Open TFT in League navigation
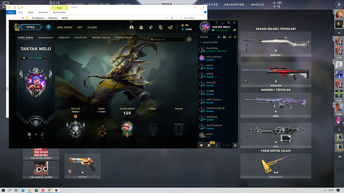 pyautogui.click(x=80, y=27)
